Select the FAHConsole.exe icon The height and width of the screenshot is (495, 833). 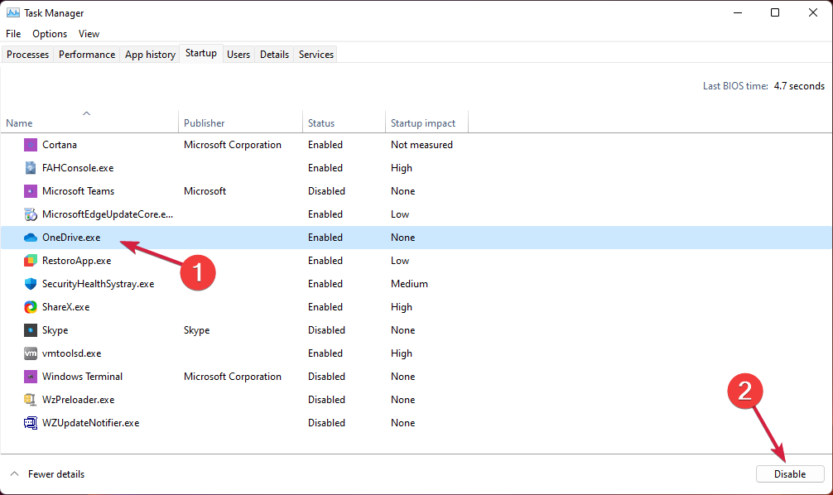pos(31,168)
